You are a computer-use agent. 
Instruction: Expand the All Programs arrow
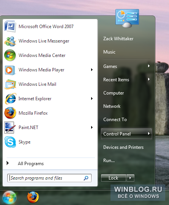pyautogui.click(x=8, y=163)
